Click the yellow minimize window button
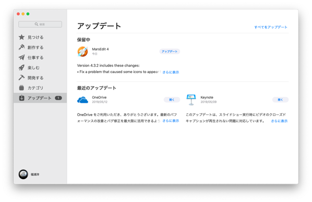This screenshot has height=202, width=312. click(x=23, y=14)
